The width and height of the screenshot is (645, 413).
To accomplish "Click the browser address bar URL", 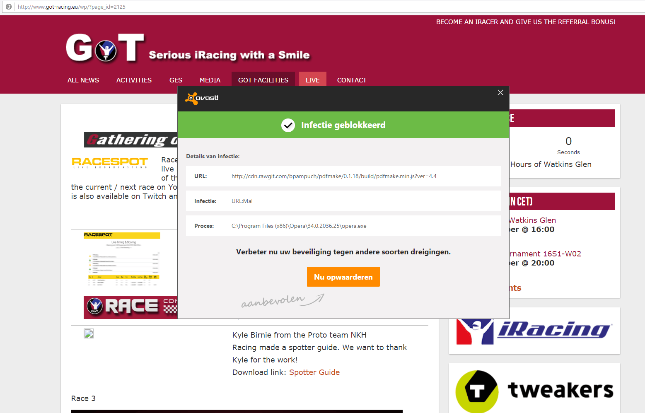I will [72, 7].
